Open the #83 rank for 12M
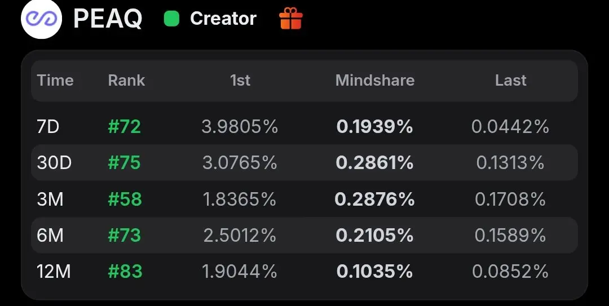Image resolution: width=609 pixels, height=306 pixels. point(125,271)
